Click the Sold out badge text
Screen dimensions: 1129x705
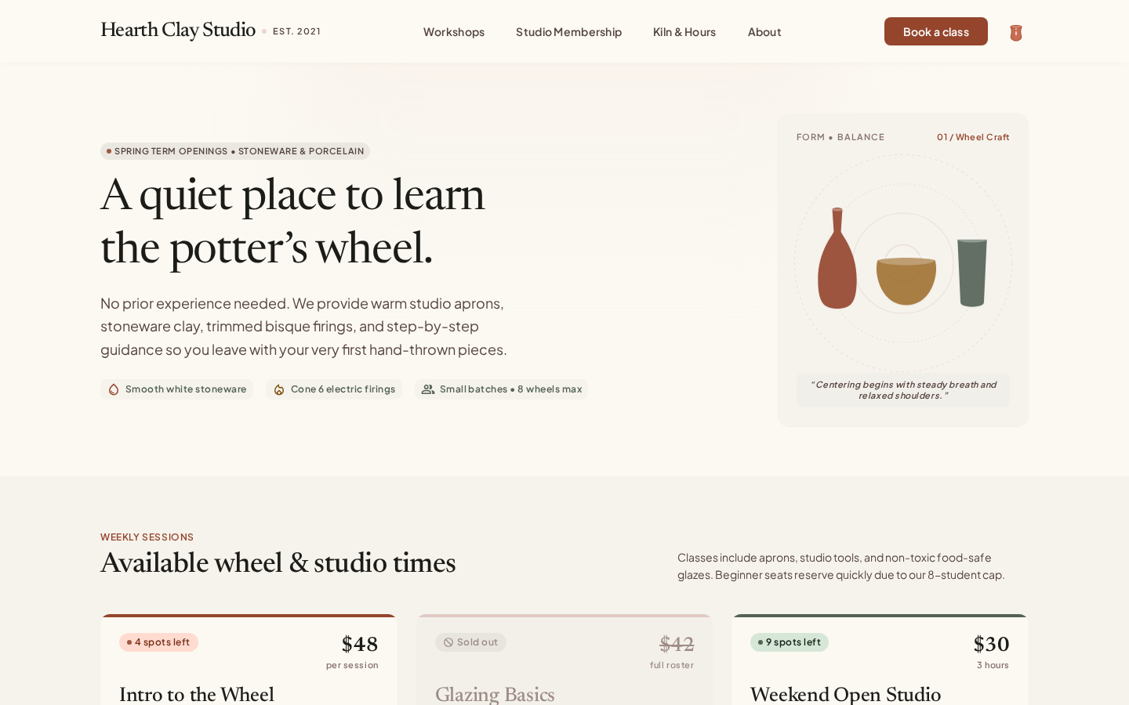pos(477,642)
